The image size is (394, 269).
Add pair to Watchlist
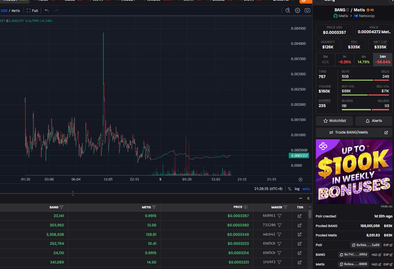click(335, 121)
